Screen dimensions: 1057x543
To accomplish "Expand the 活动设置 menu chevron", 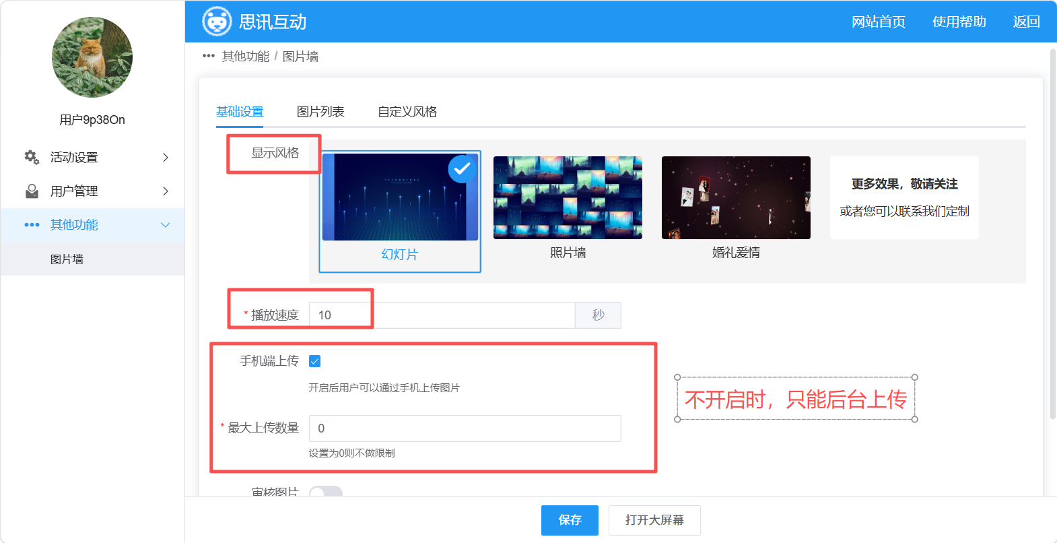I will 166,157.
